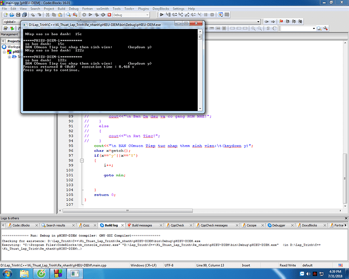This screenshot has width=349, height=279.
Task: Select the Projects tab in Management panel
Action: pos(13,41)
